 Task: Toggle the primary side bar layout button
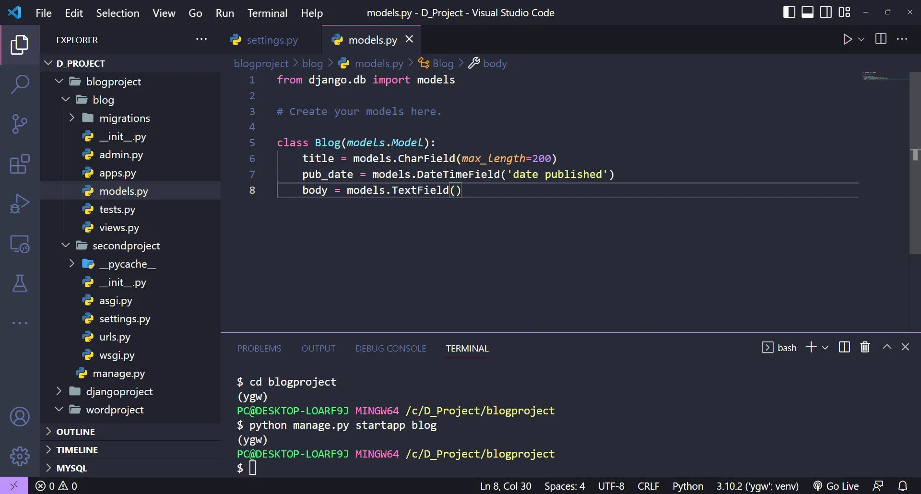pyautogui.click(x=789, y=12)
